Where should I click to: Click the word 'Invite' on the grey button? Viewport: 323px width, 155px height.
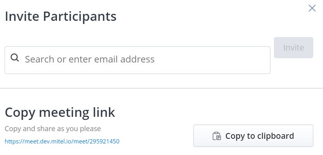coord(293,48)
